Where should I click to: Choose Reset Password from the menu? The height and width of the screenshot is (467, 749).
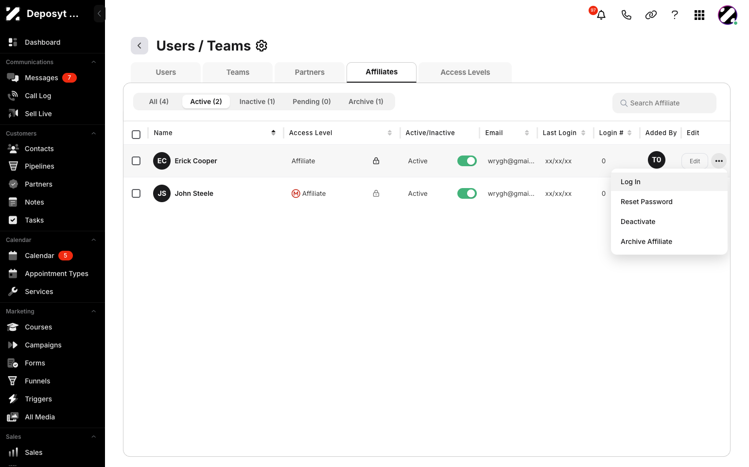click(x=669, y=202)
